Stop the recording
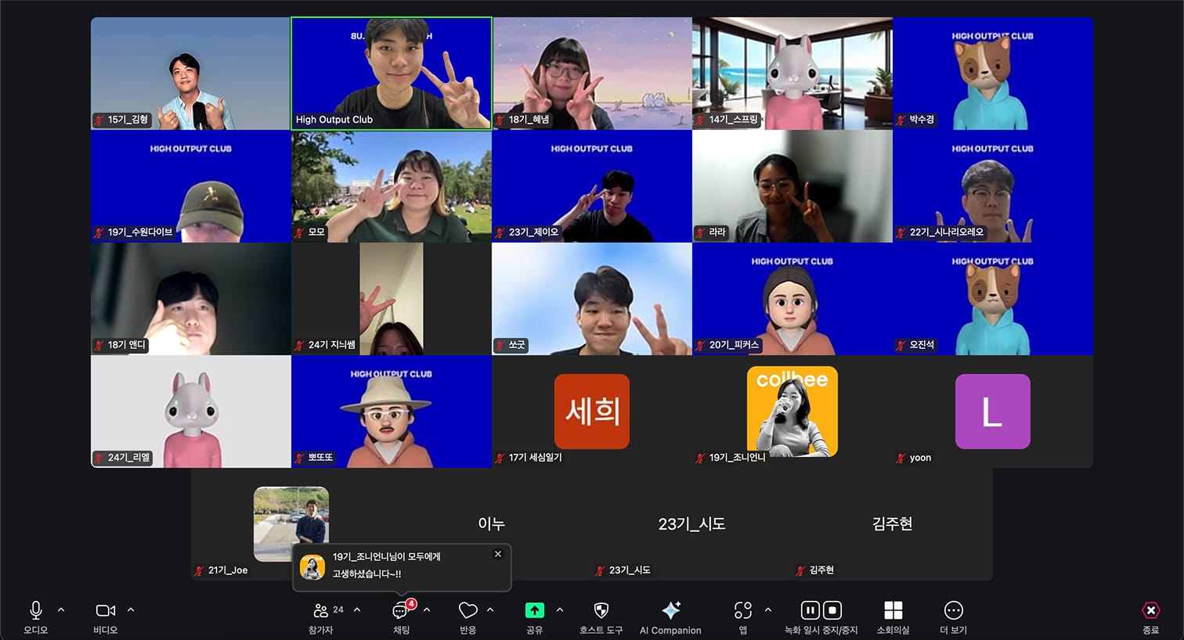This screenshot has height=640, width=1184. point(832,610)
